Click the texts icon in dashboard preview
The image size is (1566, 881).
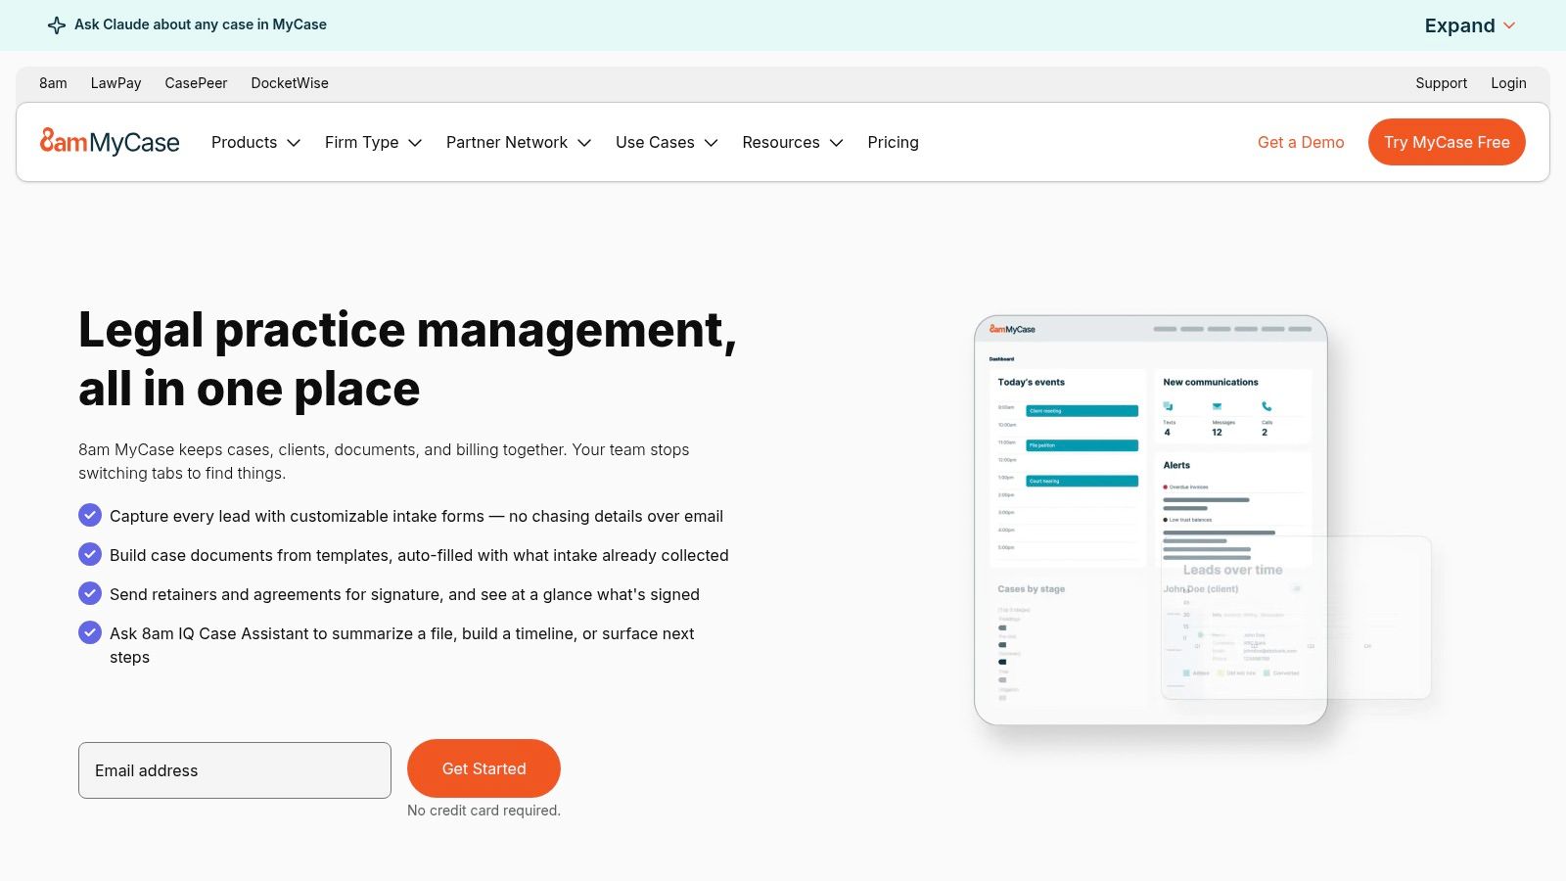click(1168, 406)
